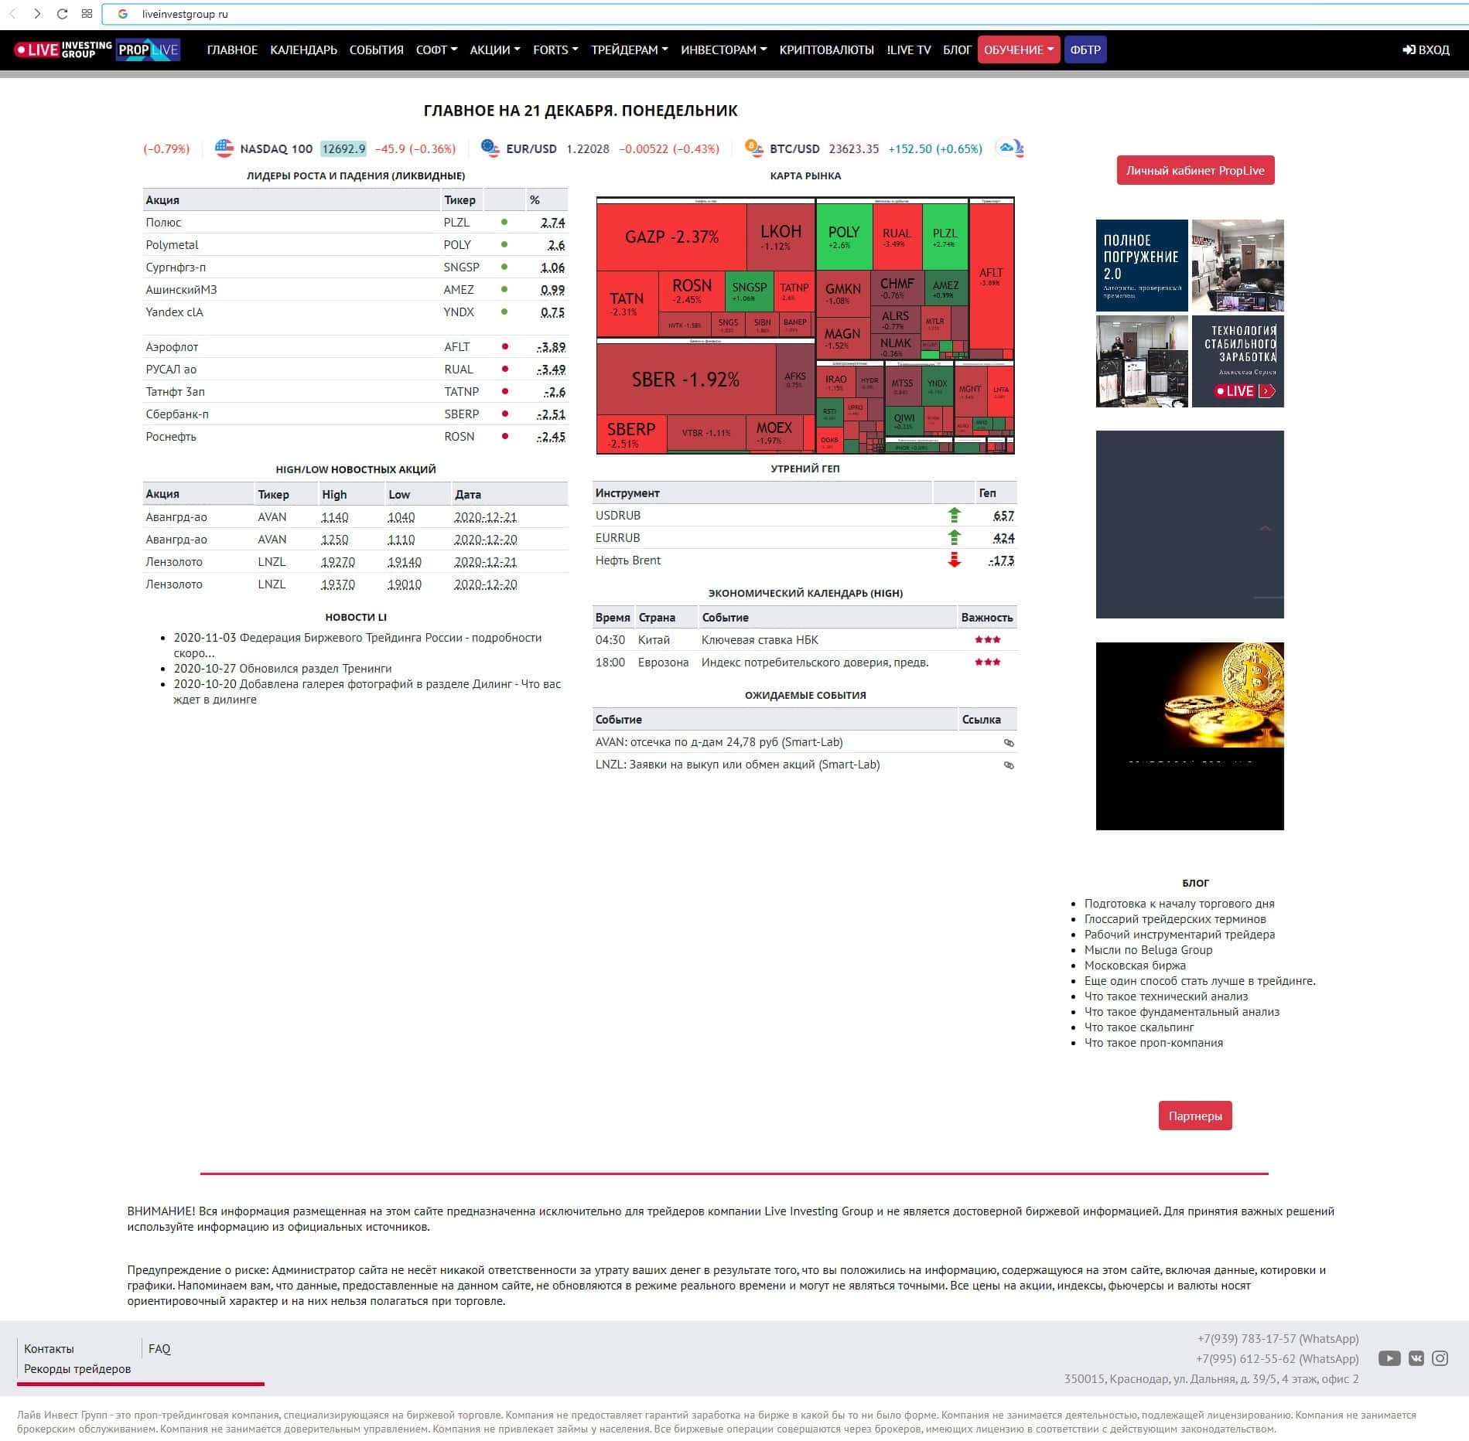Click the PropLive logo
This screenshot has width=1469, height=1441.
coord(148,49)
